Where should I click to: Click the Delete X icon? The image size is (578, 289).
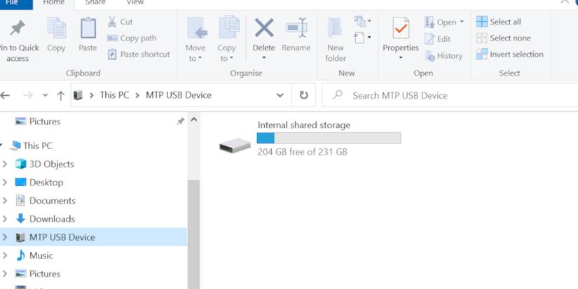tap(264, 28)
